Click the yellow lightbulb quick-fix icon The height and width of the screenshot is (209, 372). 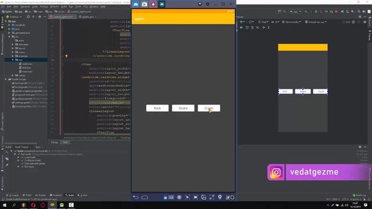[x=66, y=56]
